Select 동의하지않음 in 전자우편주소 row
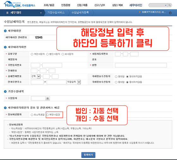 point(127,82)
